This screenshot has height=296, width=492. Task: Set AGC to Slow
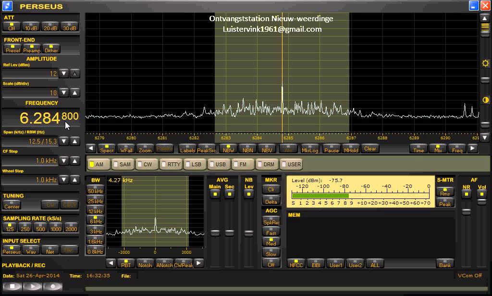pos(271,252)
